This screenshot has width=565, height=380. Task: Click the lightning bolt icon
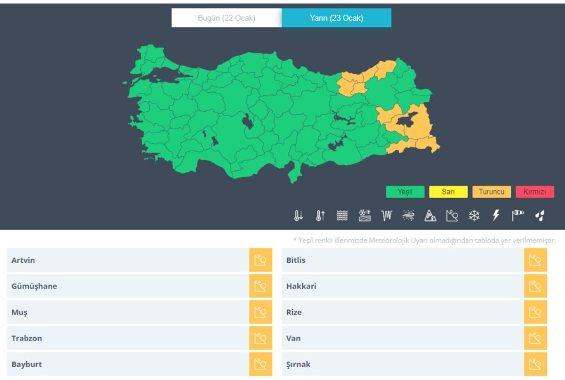coord(496,216)
